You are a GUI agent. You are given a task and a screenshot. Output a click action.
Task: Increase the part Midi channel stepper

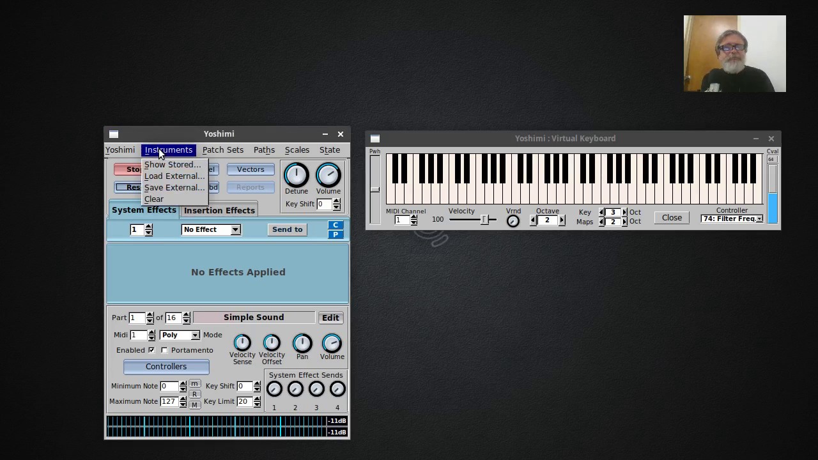tap(151, 332)
